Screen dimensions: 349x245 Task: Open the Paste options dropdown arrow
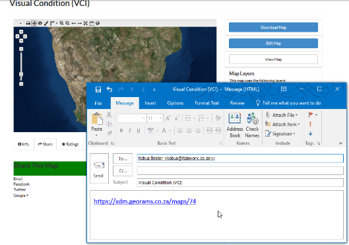(x=96, y=135)
